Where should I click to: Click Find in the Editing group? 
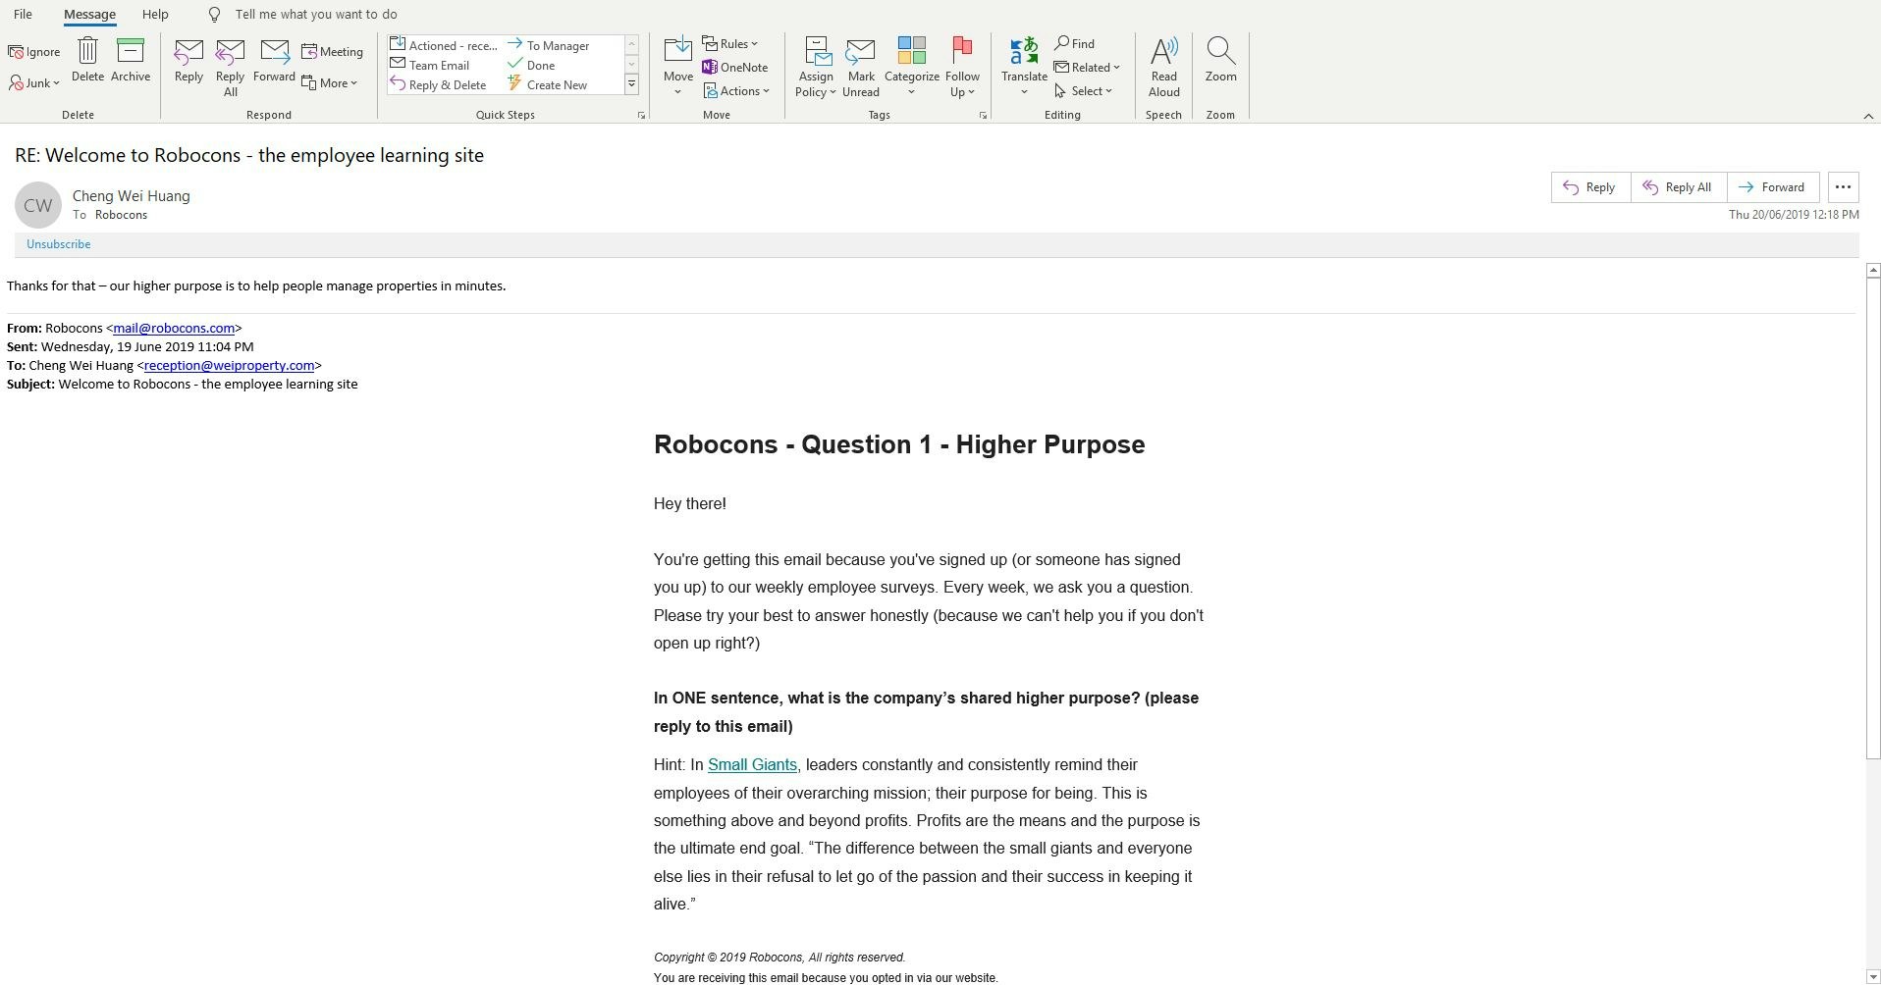[x=1075, y=44]
